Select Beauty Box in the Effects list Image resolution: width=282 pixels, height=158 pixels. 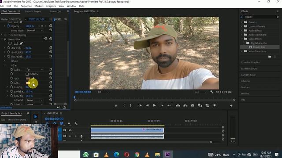[259, 47]
